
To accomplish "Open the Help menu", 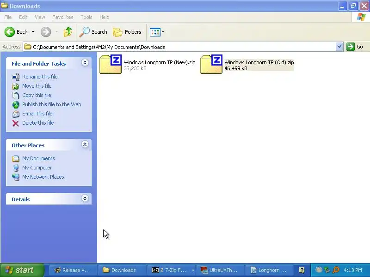I will pyautogui.click(x=104, y=17).
